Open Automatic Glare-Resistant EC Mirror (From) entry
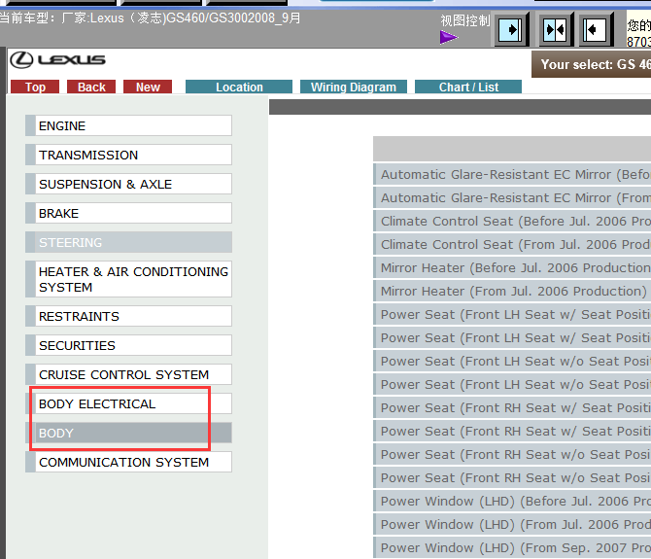 [x=512, y=197]
